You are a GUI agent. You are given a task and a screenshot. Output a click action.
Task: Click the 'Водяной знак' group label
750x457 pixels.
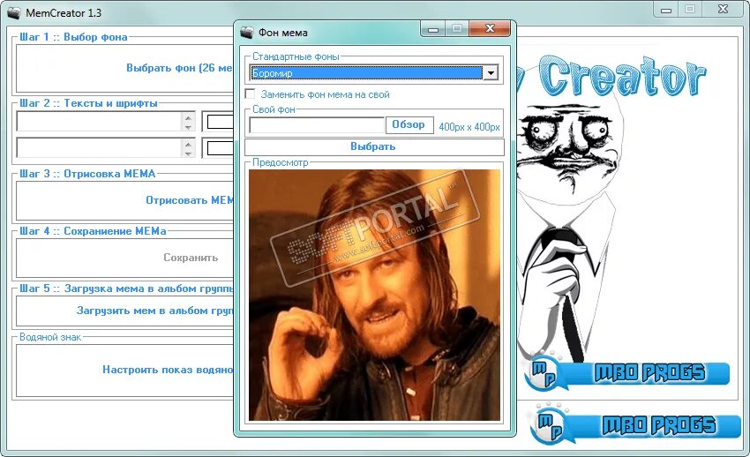click(x=50, y=337)
